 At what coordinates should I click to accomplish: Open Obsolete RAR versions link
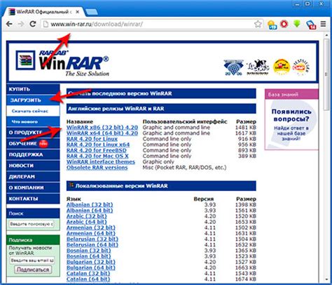tap(97, 168)
